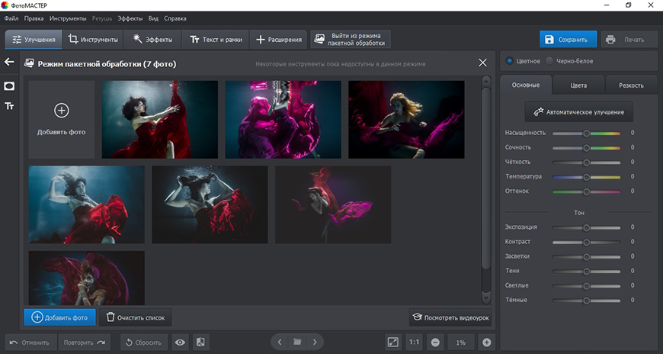The width and height of the screenshot is (663, 354).
Task: Select the text tool icon in sidebar
Action: point(9,106)
